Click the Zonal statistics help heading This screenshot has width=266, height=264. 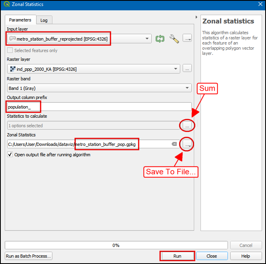228,21
